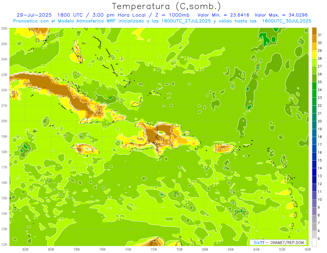Click the gray color bar segment between 6 and 7
Image resolution: width=327 pixels, height=253 pixels.
coord(314,227)
